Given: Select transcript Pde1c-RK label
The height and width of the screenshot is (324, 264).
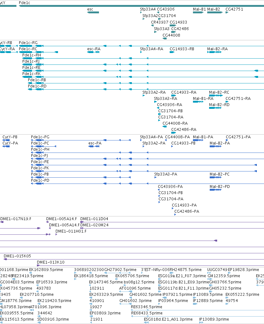Looking at the screenshot, I should point(31,74).
